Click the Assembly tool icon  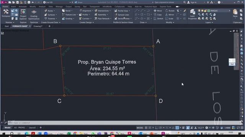(96, 14)
